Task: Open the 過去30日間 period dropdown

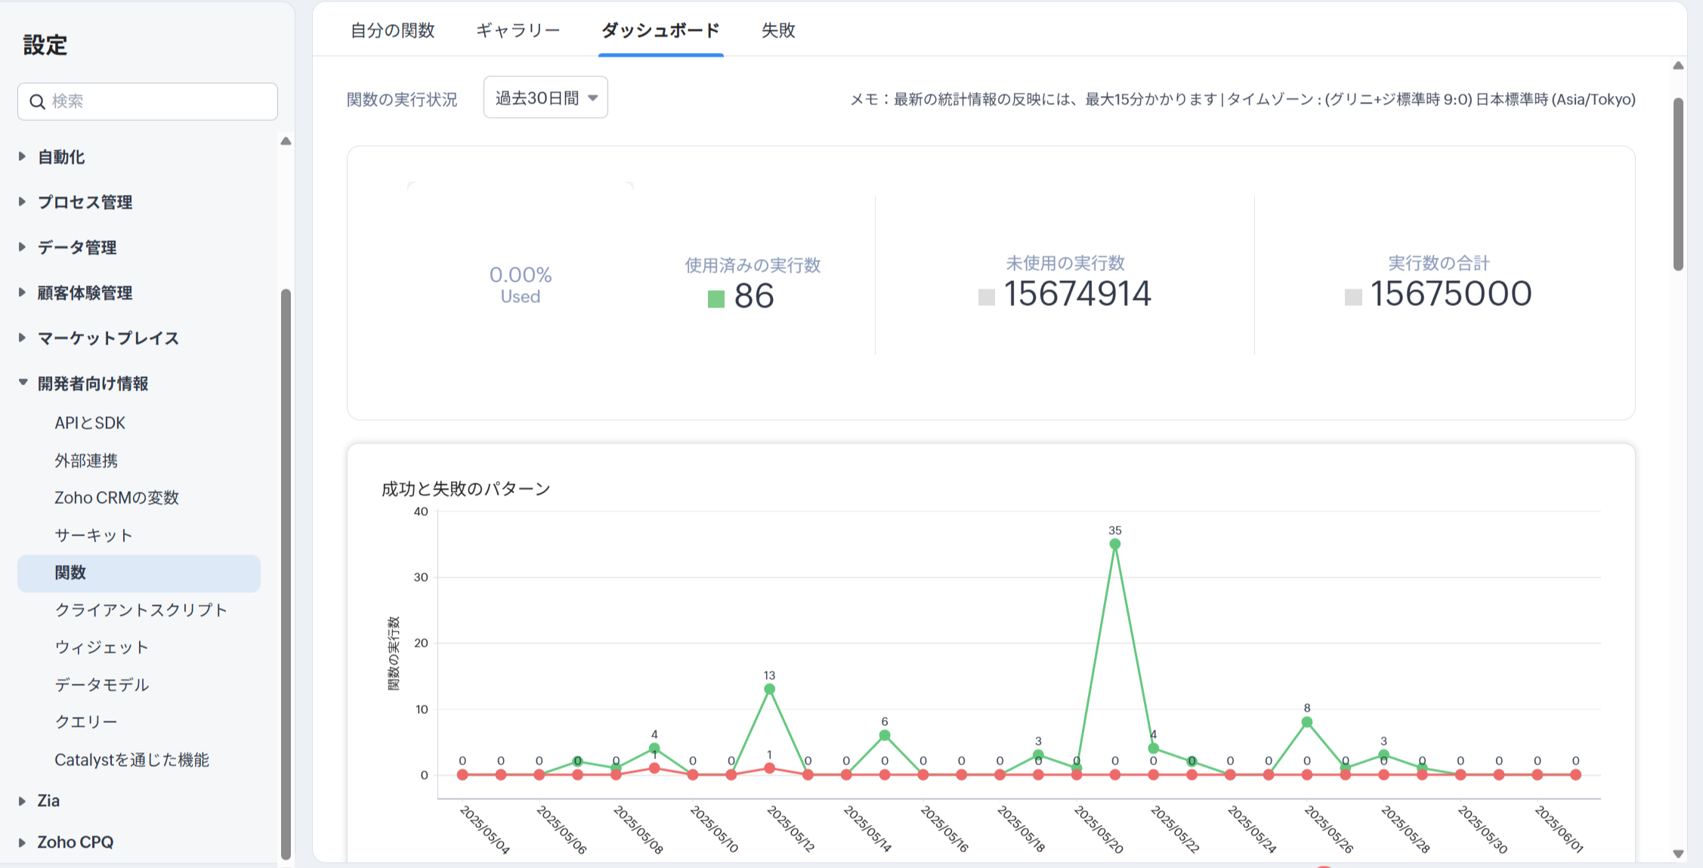Action: [546, 97]
